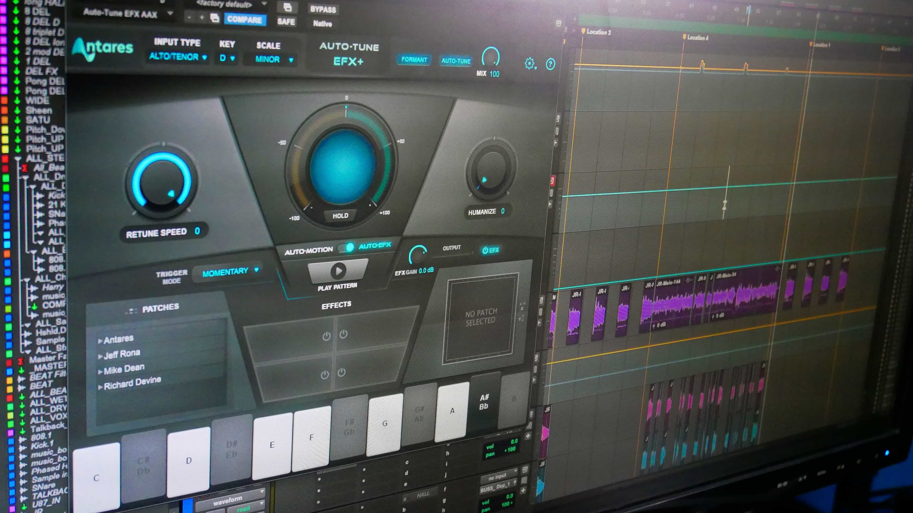The height and width of the screenshot is (513, 913).
Task: Toggle the Safe button
Action: tap(286, 22)
